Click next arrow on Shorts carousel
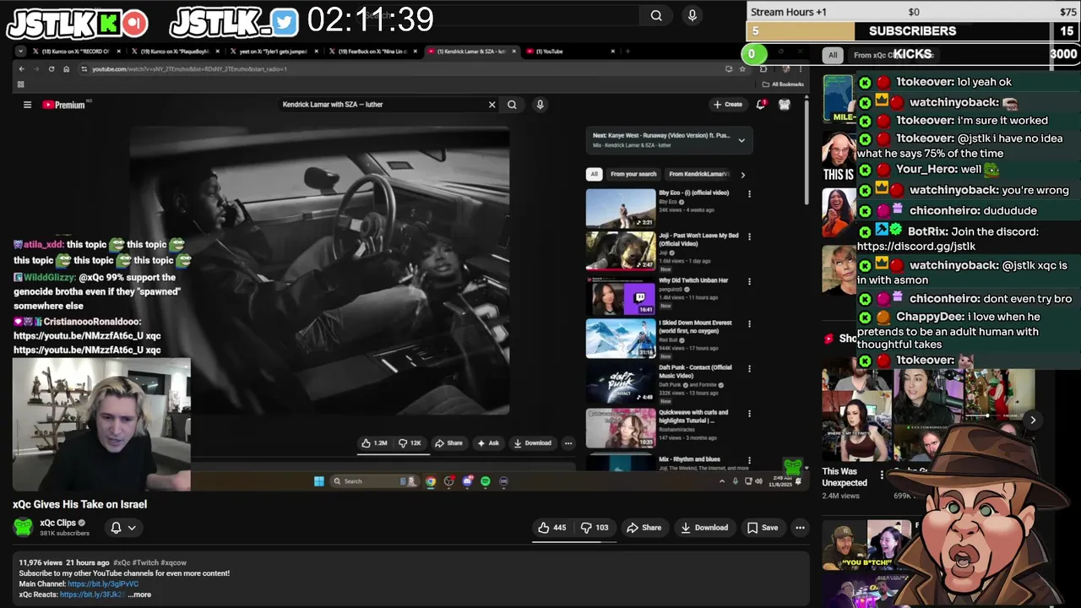 pyautogui.click(x=1032, y=420)
